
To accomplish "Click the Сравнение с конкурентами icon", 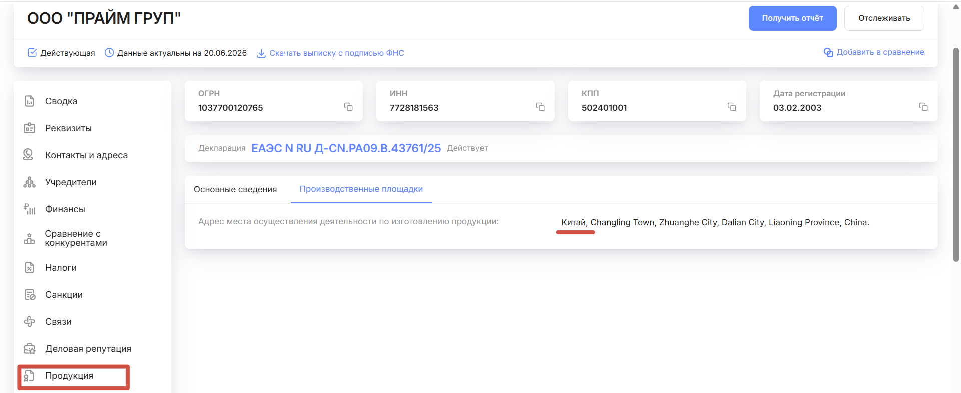I will [x=29, y=238].
